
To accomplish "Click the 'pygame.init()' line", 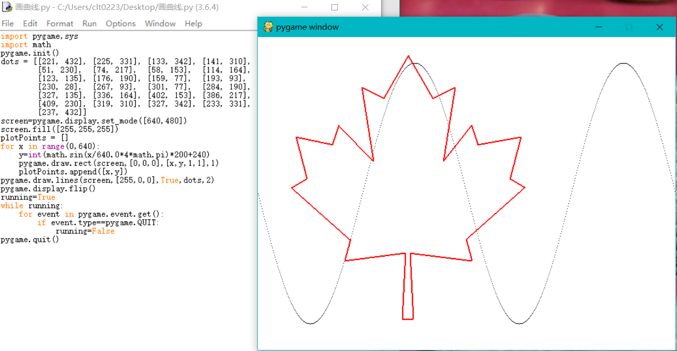I will coord(30,53).
